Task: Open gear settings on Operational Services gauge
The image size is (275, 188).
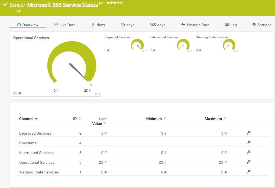Action: pos(96,94)
